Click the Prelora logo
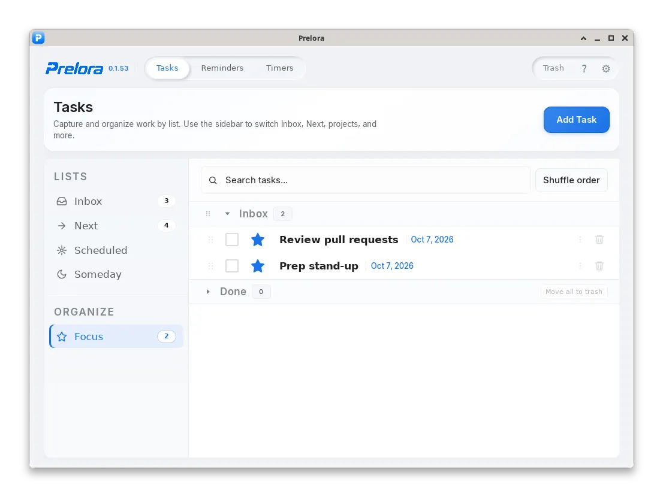The width and height of the screenshot is (663, 497). pos(74,68)
